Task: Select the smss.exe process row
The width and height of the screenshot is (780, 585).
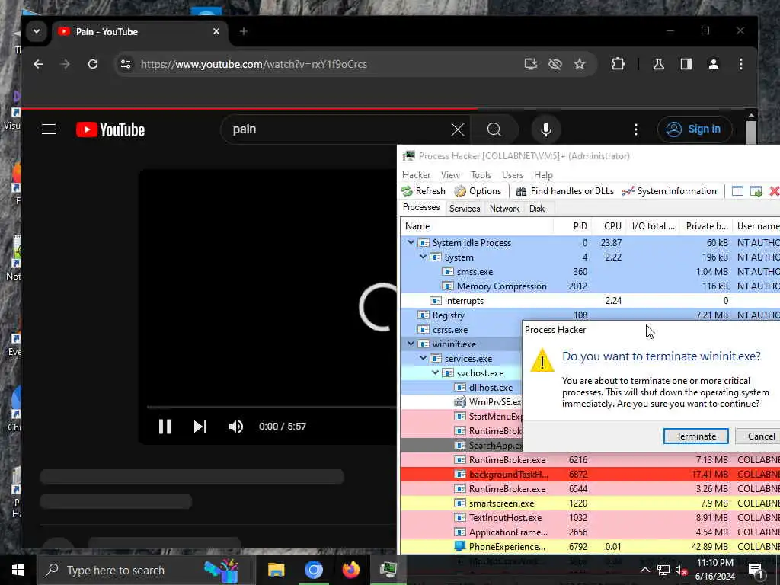Action: 590,272
